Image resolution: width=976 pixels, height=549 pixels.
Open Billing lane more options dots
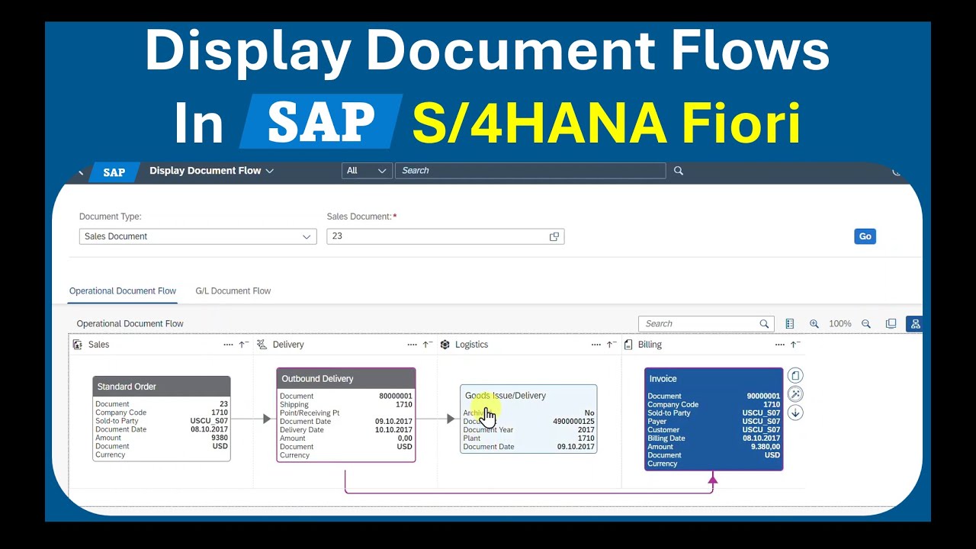pos(779,345)
